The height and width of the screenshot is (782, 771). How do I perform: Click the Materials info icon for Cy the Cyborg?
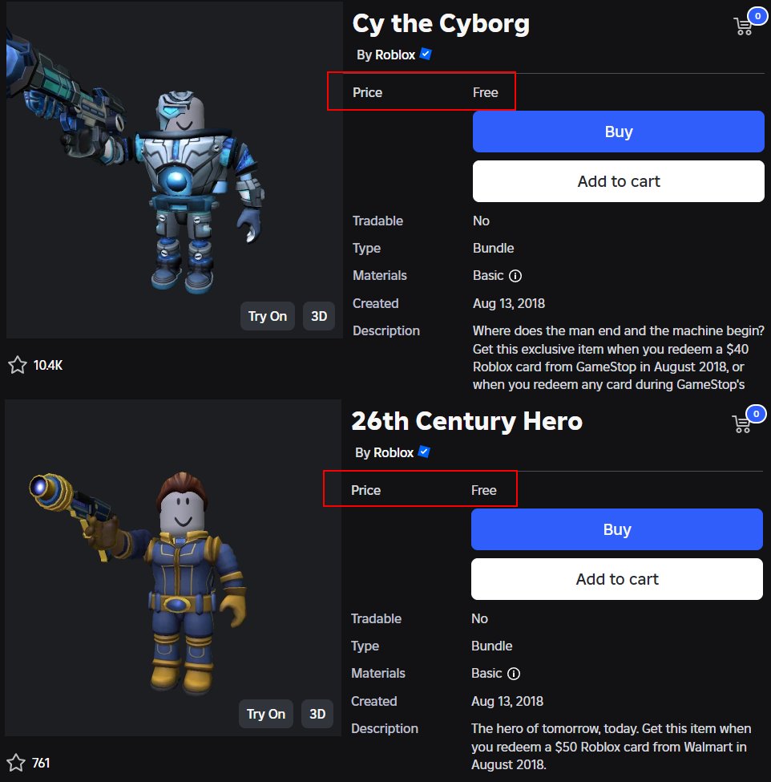pyautogui.click(x=515, y=276)
